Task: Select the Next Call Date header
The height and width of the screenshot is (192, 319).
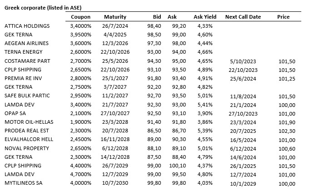Action: pos(243,17)
